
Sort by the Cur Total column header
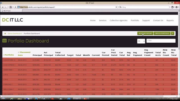[122, 54]
